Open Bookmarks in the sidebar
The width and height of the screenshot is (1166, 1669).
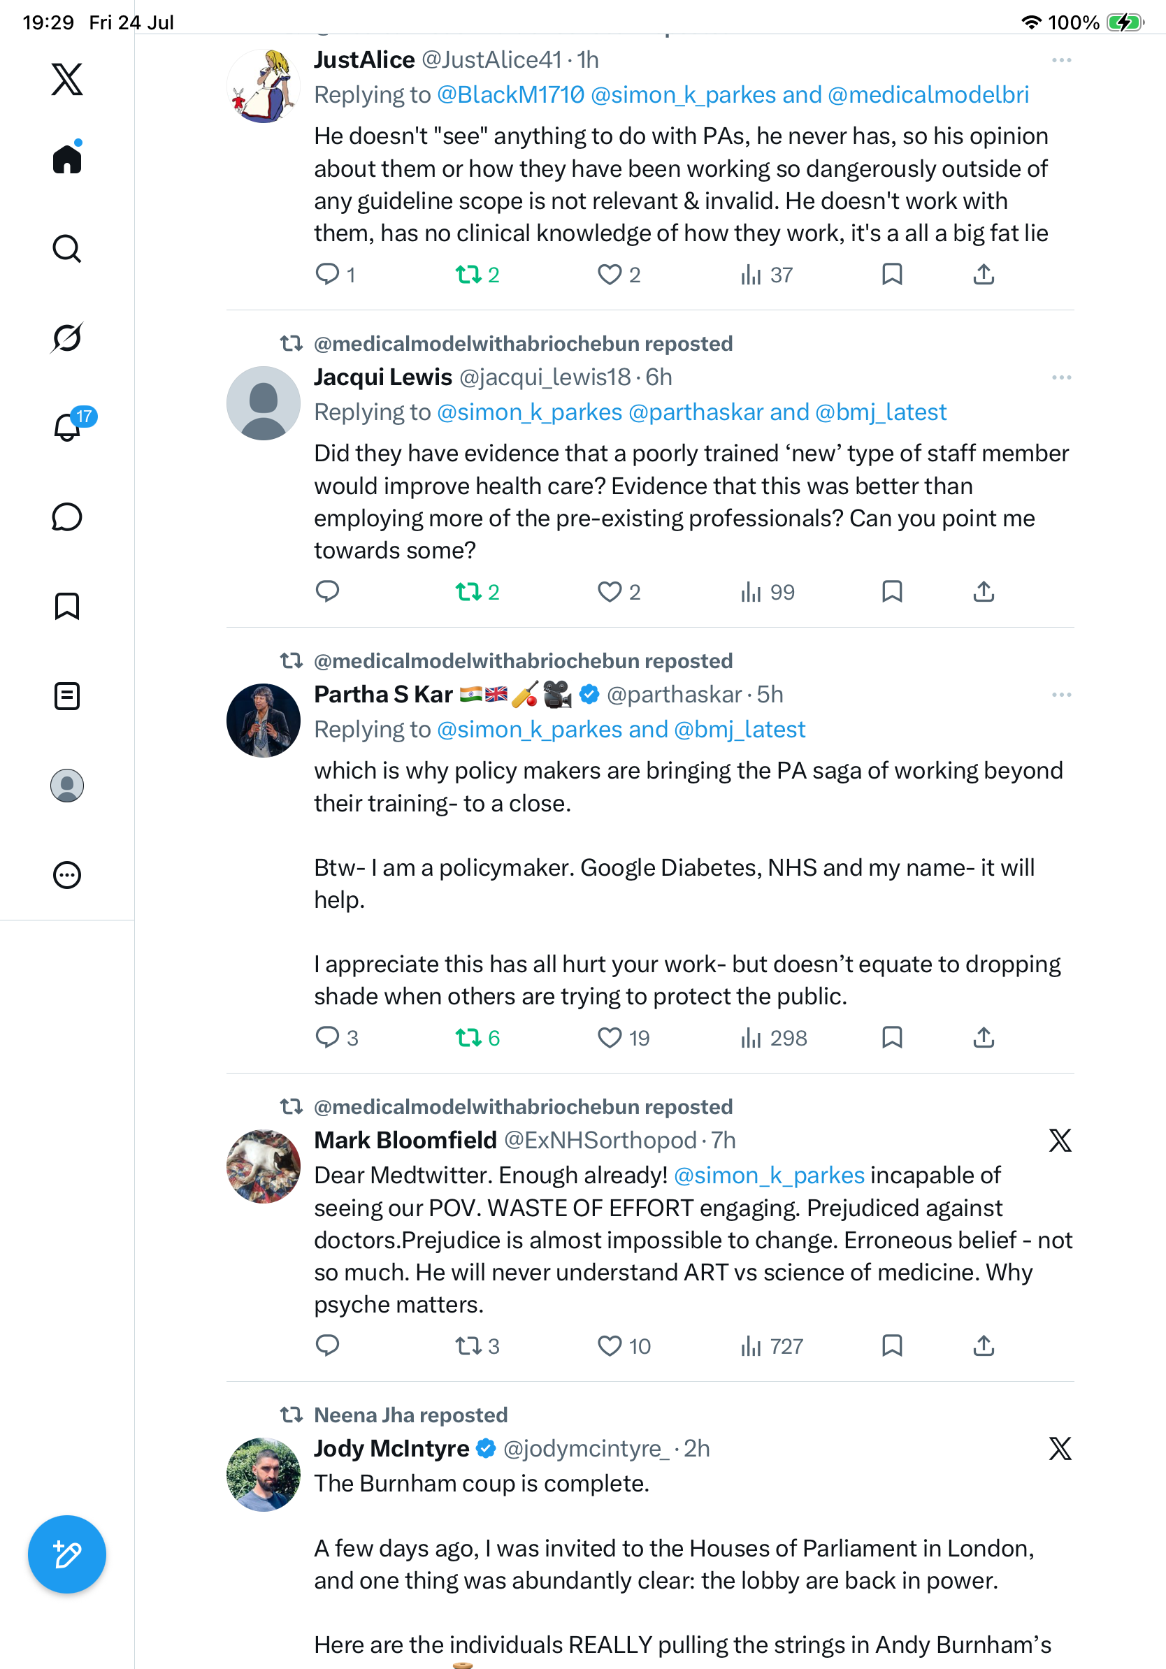click(67, 606)
